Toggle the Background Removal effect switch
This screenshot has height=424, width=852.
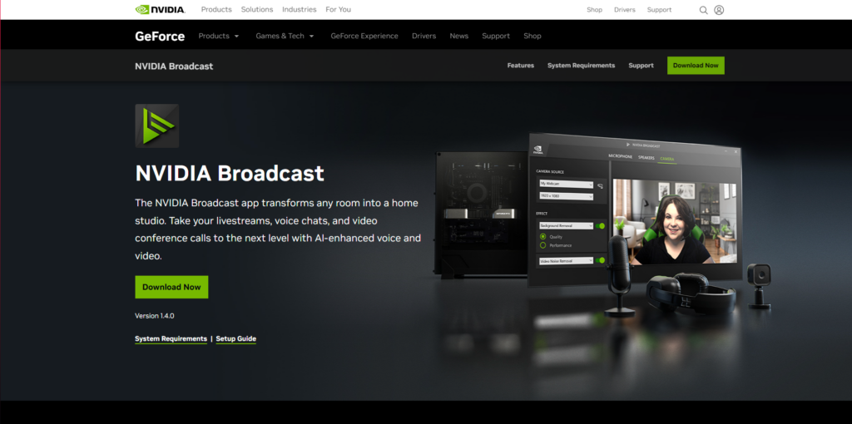[x=600, y=225]
